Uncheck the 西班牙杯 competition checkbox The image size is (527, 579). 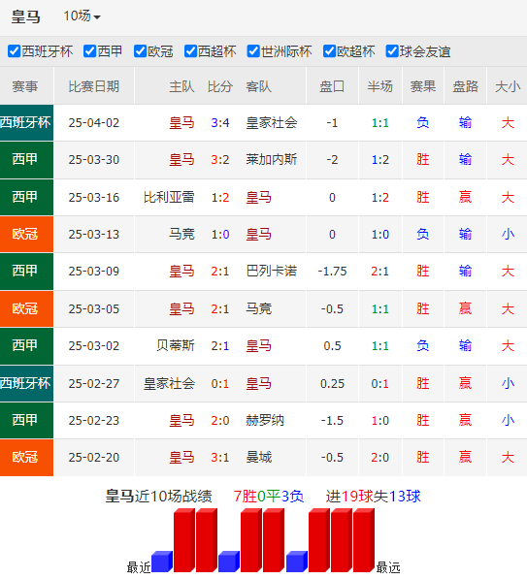(x=14, y=51)
